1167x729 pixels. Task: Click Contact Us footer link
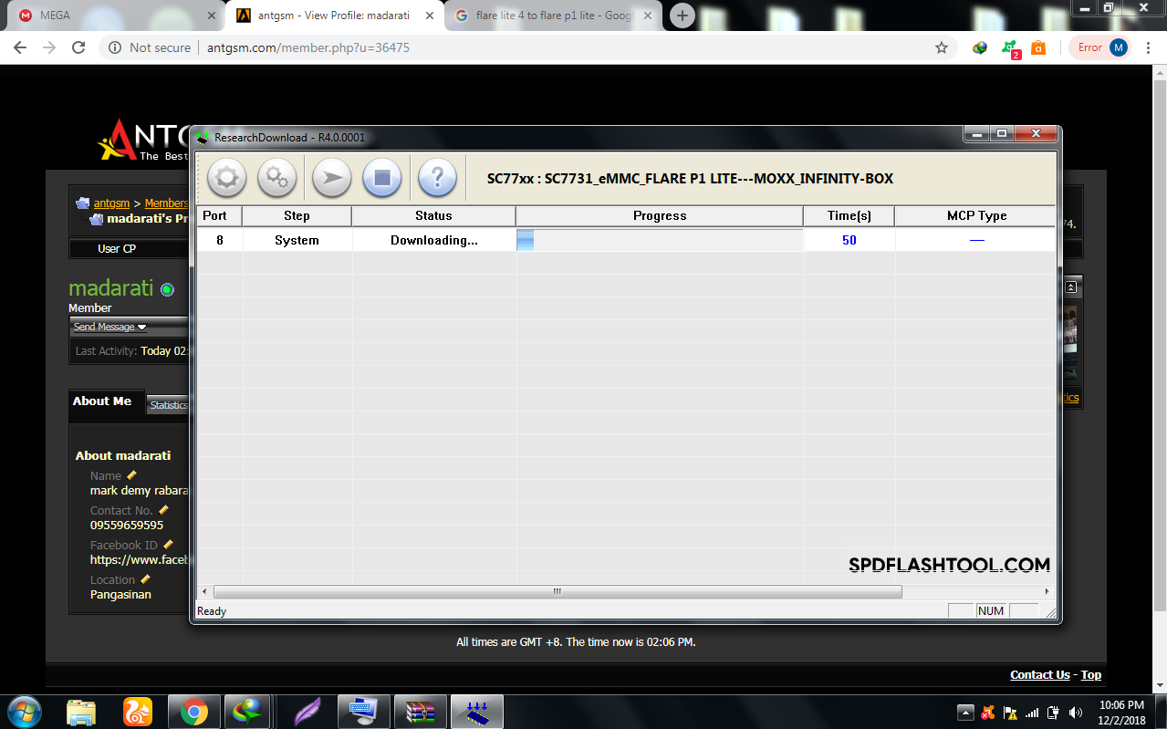(x=1040, y=675)
